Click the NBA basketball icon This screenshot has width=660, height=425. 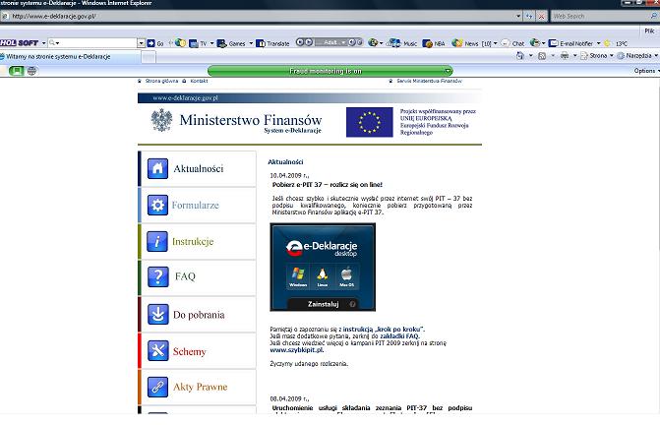(427, 43)
